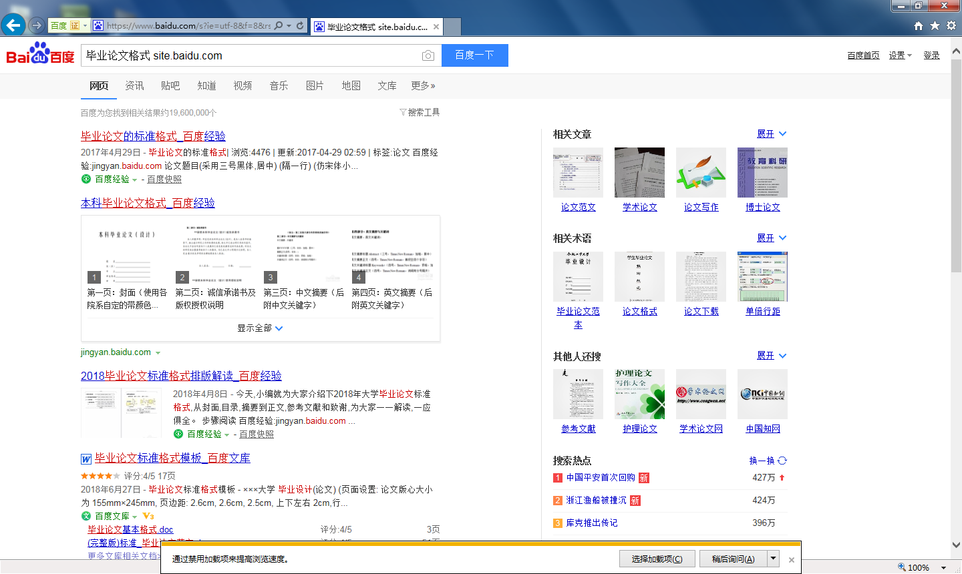Click the 百度一下 search button

click(x=475, y=55)
